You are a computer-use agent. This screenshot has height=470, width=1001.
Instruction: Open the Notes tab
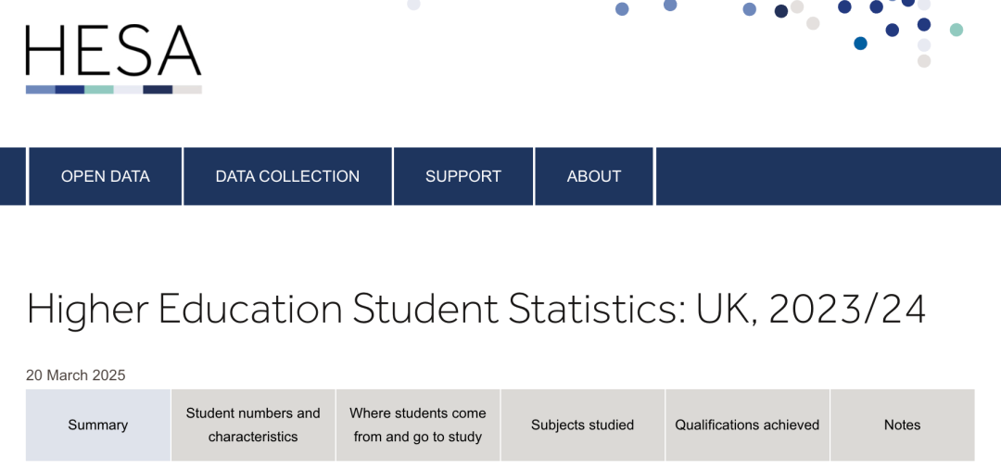(x=902, y=426)
